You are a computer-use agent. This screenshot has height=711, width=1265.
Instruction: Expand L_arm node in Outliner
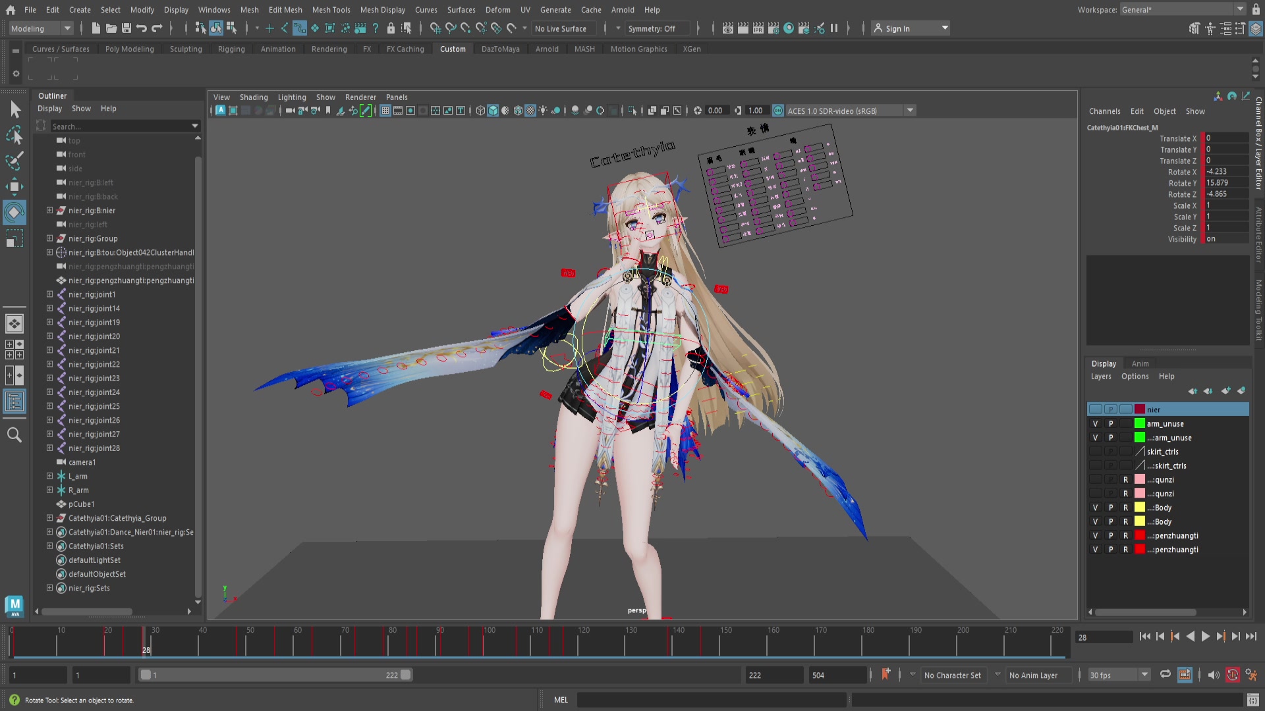[49, 476]
